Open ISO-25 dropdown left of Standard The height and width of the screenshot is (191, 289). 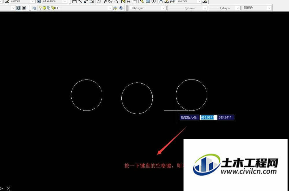click(x=33, y=1)
